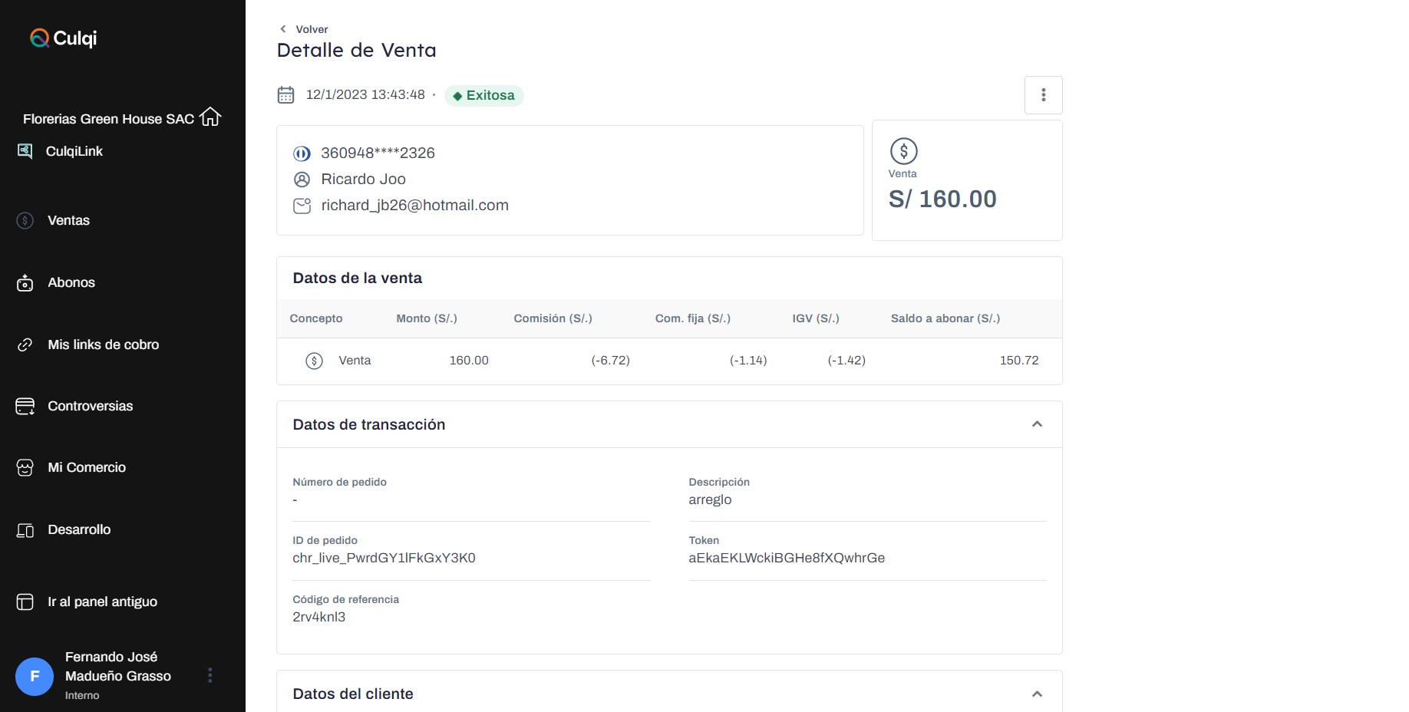Click the customer email richard_jb26@hotmail.com
The width and height of the screenshot is (1409, 712).
coord(414,206)
